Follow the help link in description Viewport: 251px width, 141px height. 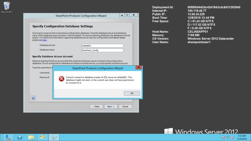[45, 40]
